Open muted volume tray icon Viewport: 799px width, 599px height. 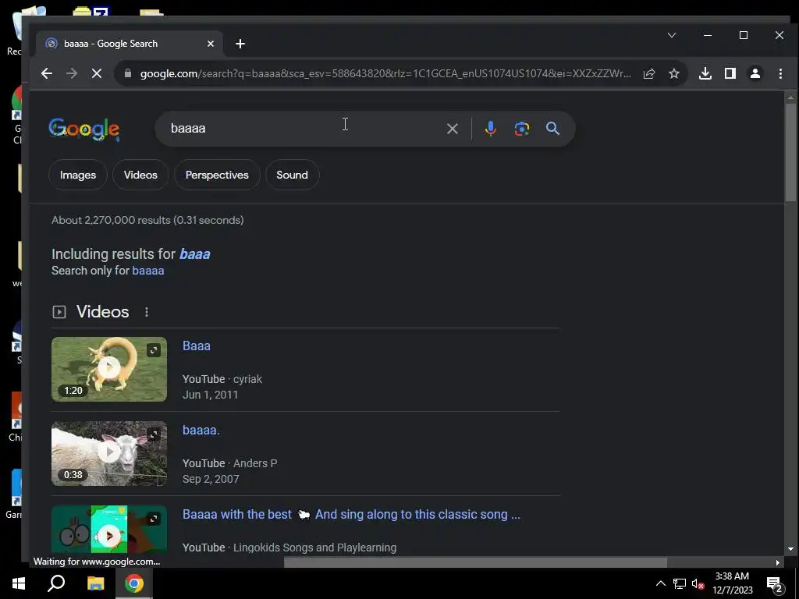coord(698,583)
